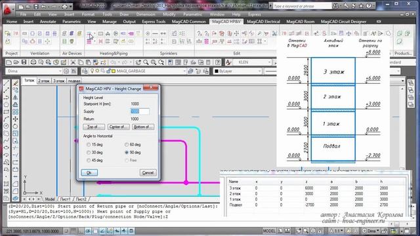The image size is (420, 236).
Task: Cancel the Height Change dialog
Action: point(148,173)
